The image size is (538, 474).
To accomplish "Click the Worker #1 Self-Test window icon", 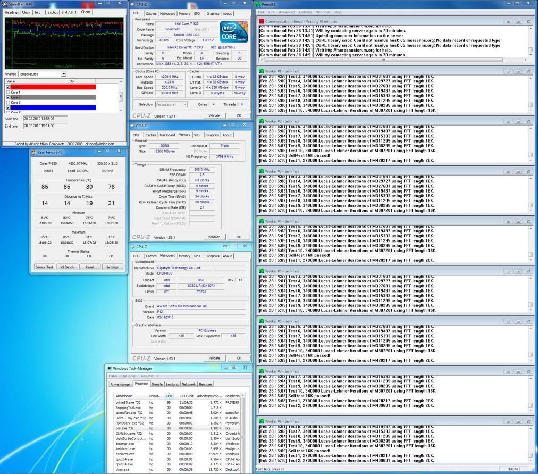I will click(262, 71).
